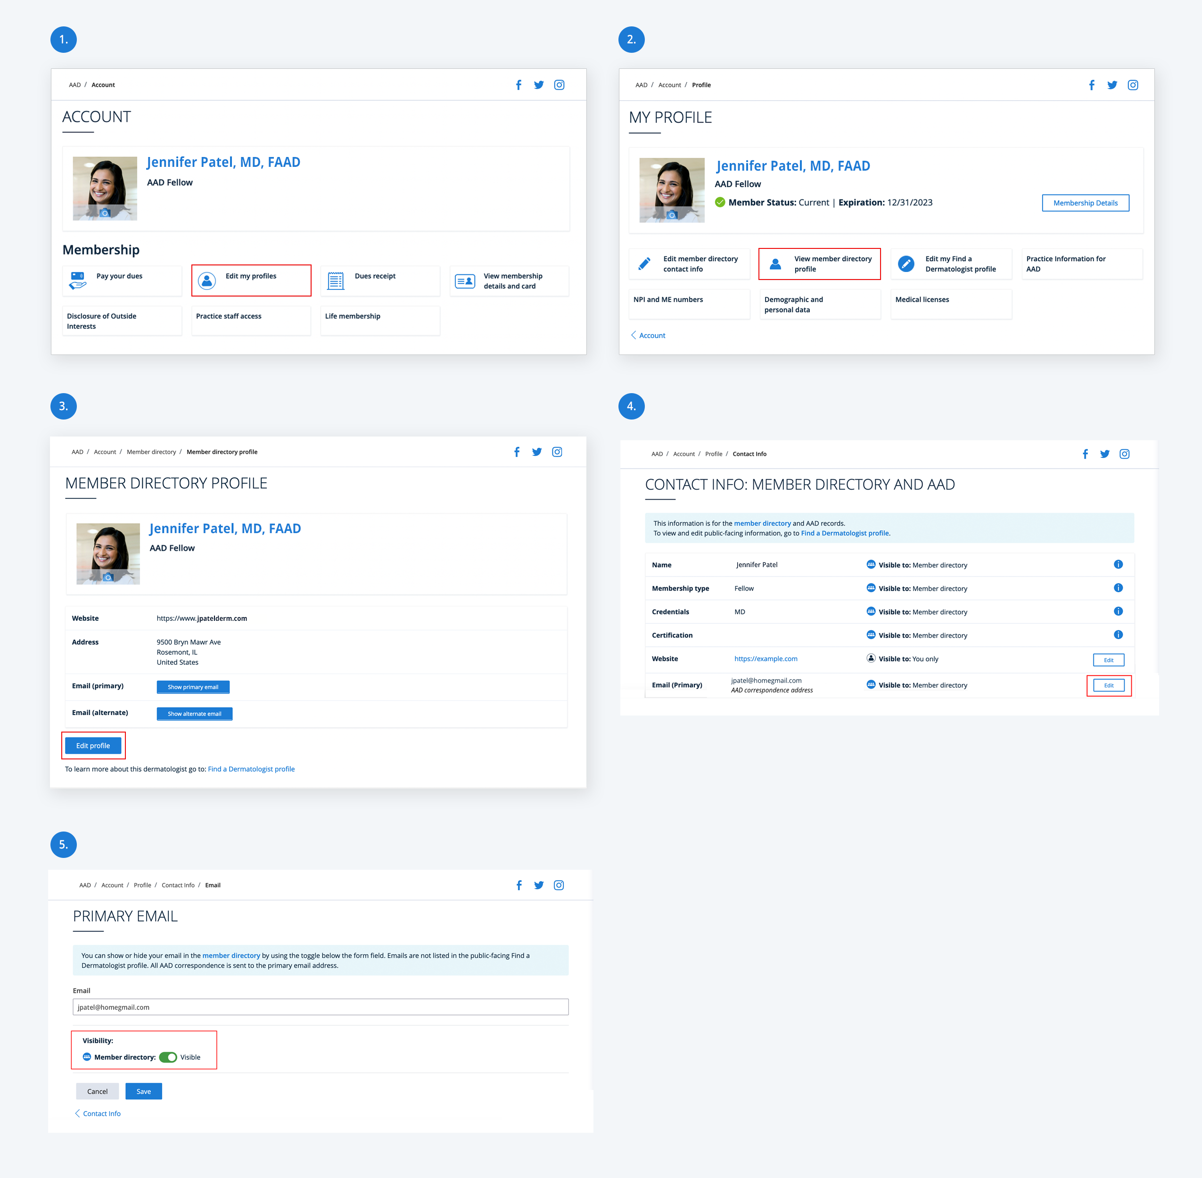Click camera icon on My Profile photo

click(x=672, y=214)
